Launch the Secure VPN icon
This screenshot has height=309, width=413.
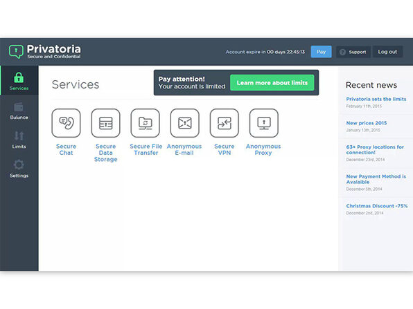pos(224,123)
